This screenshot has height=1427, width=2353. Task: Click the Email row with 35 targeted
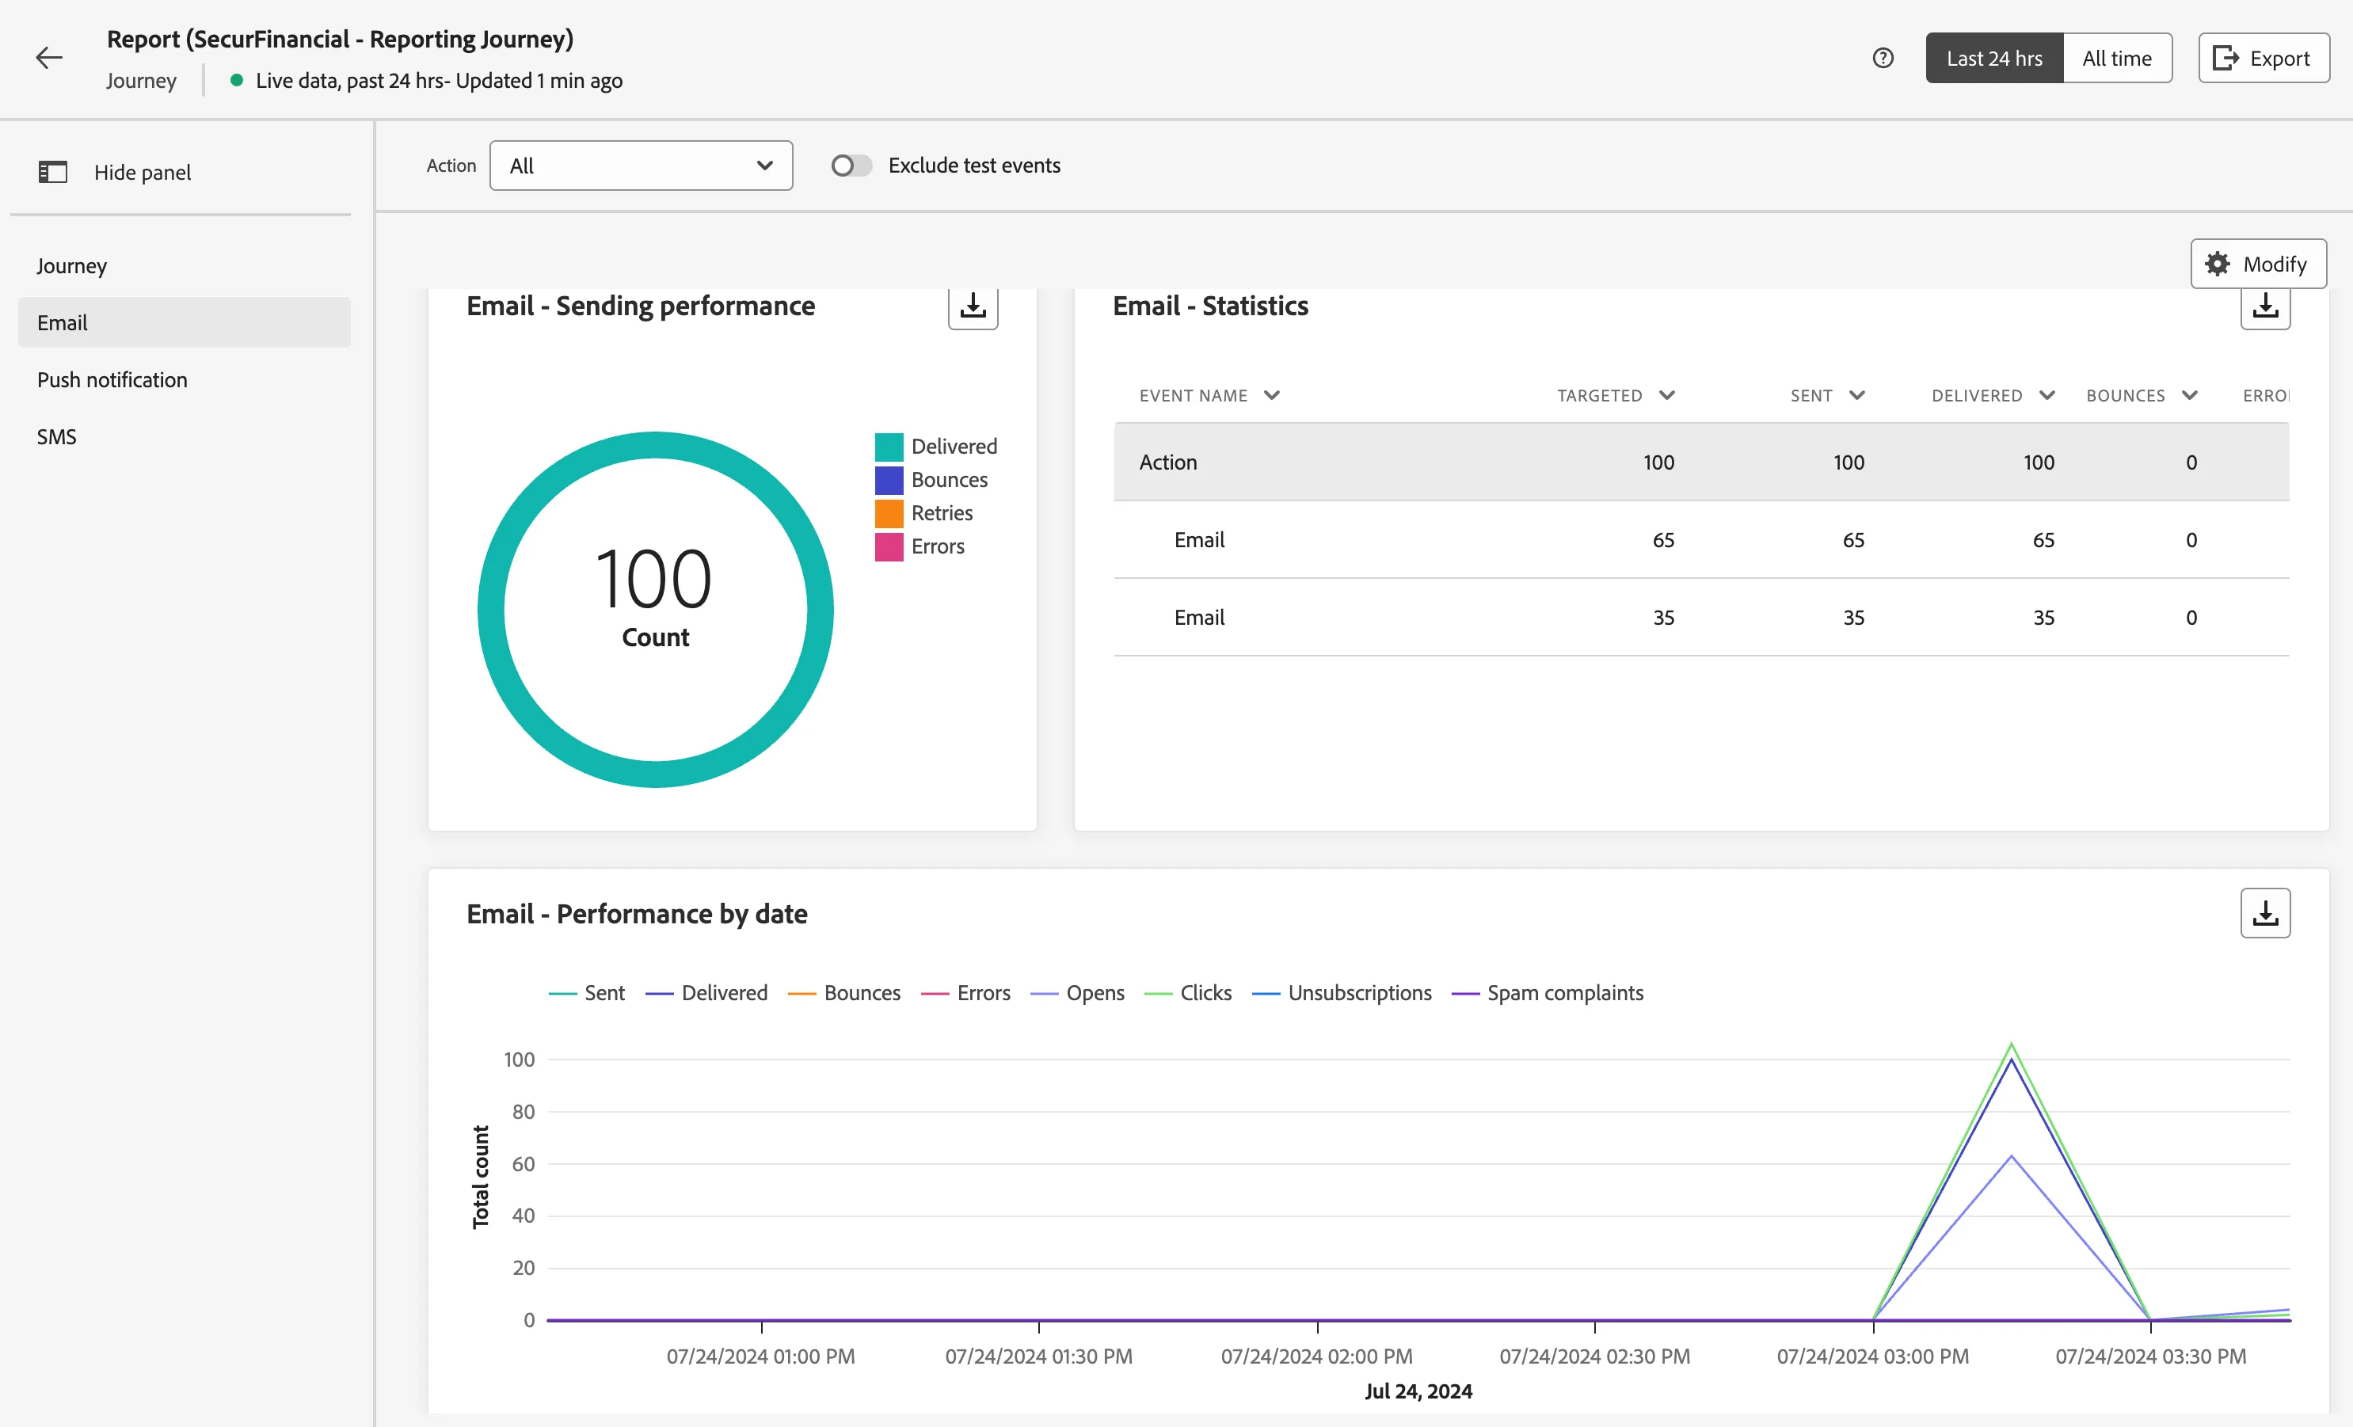1700,617
